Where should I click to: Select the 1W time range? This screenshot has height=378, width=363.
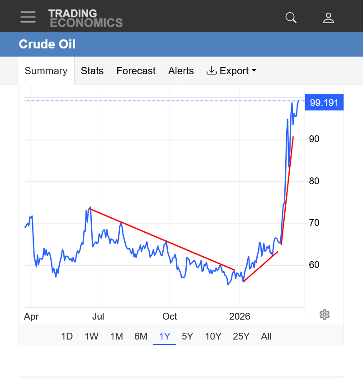pyautogui.click(x=92, y=336)
